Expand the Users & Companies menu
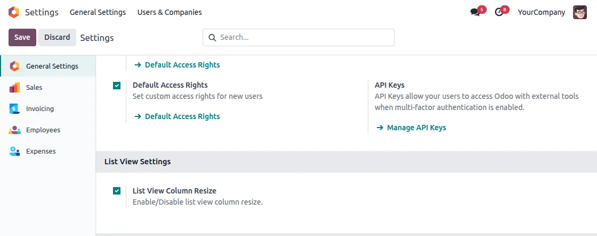The width and height of the screenshot is (597, 236). (x=170, y=12)
